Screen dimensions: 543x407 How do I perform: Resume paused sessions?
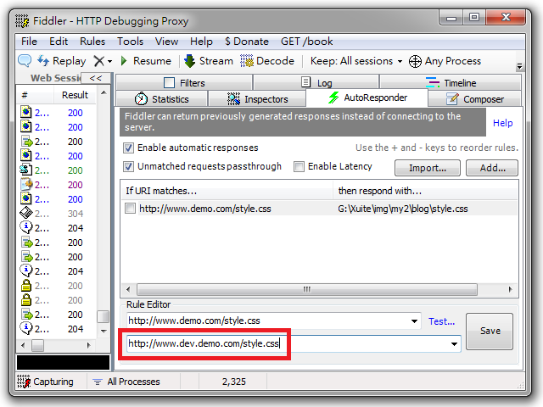click(x=146, y=61)
